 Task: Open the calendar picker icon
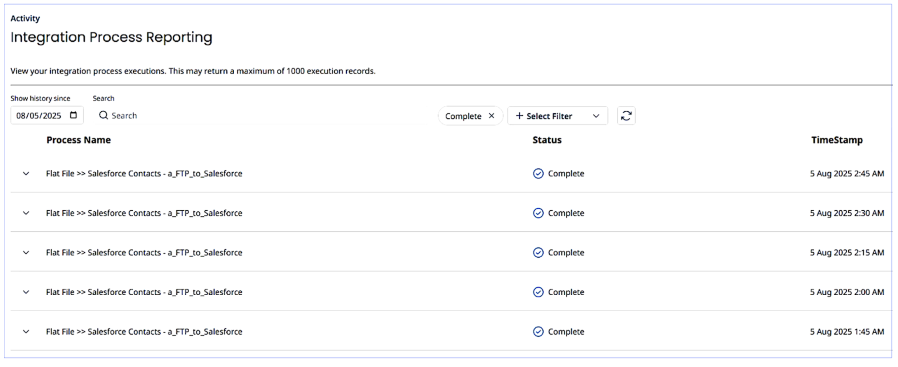coord(73,115)
